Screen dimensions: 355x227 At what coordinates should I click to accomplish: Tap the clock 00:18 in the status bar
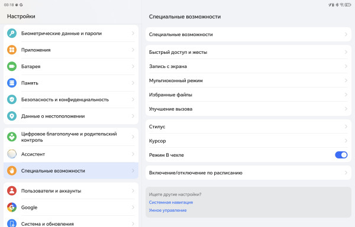click(9, 5)
